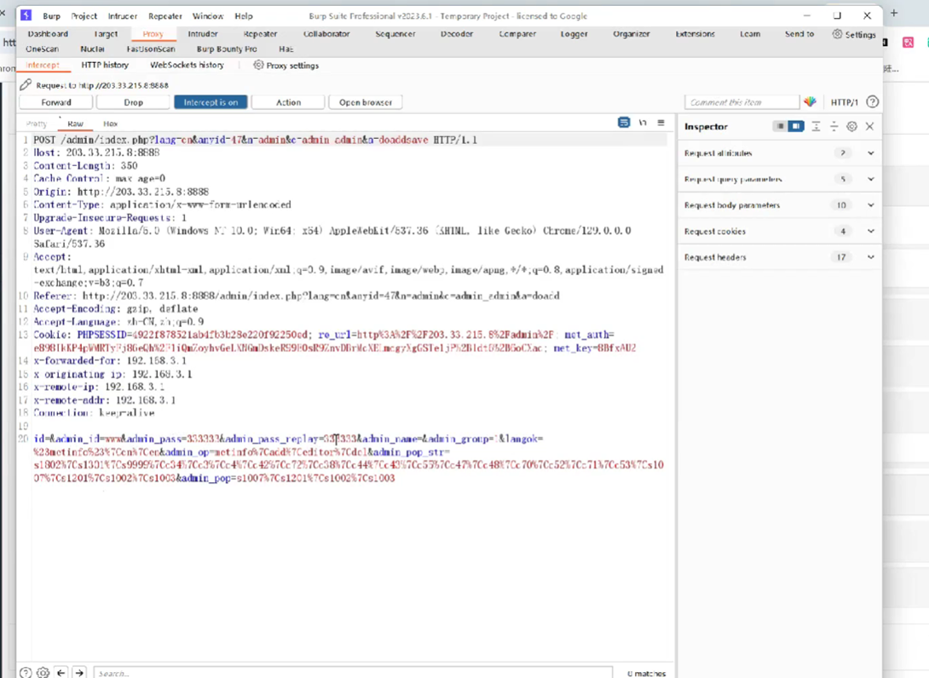Click the pencil edit icon beside request URL

point(26,84)
